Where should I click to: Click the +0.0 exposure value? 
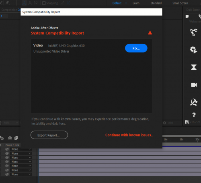tap(170, 123)
